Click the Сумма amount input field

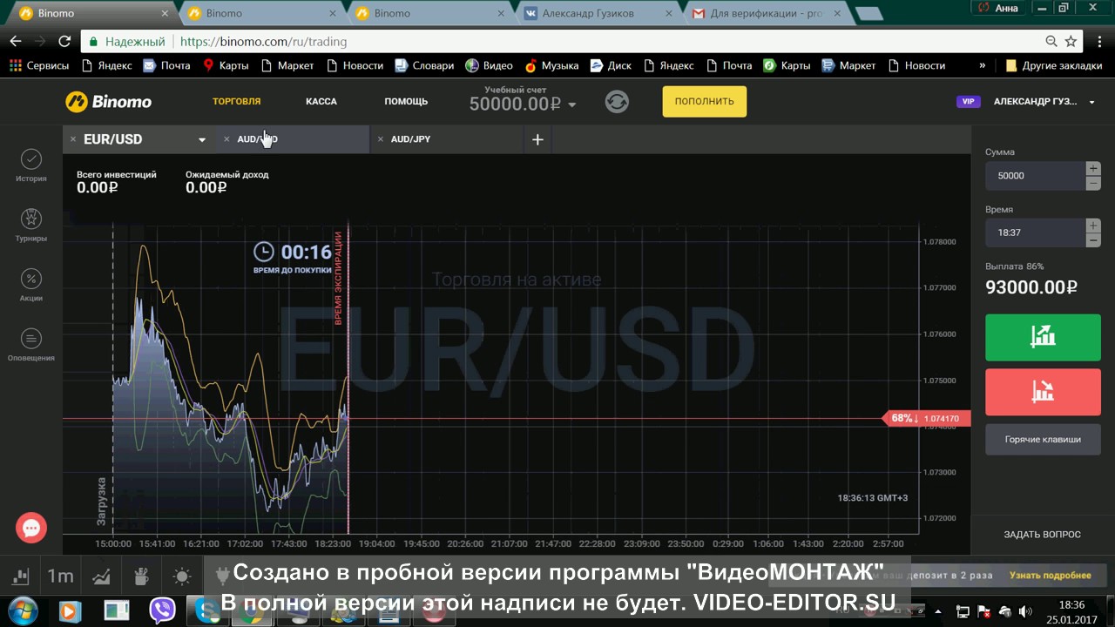point(1035,176)
